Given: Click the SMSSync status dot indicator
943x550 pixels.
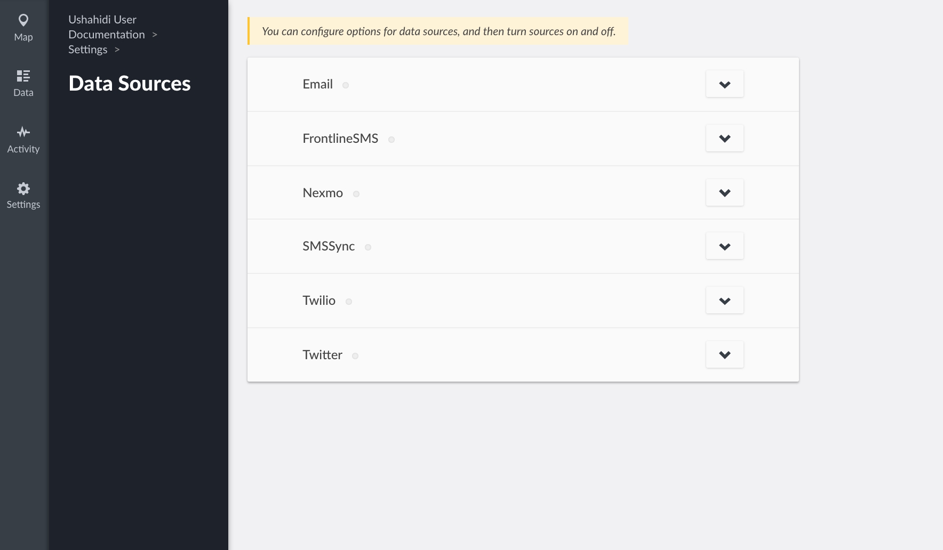Looking at the screenshot, I should tap(368, 247).
